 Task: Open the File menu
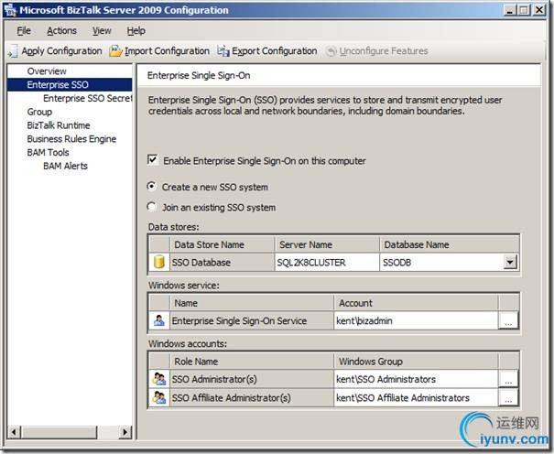click(24, 31)
